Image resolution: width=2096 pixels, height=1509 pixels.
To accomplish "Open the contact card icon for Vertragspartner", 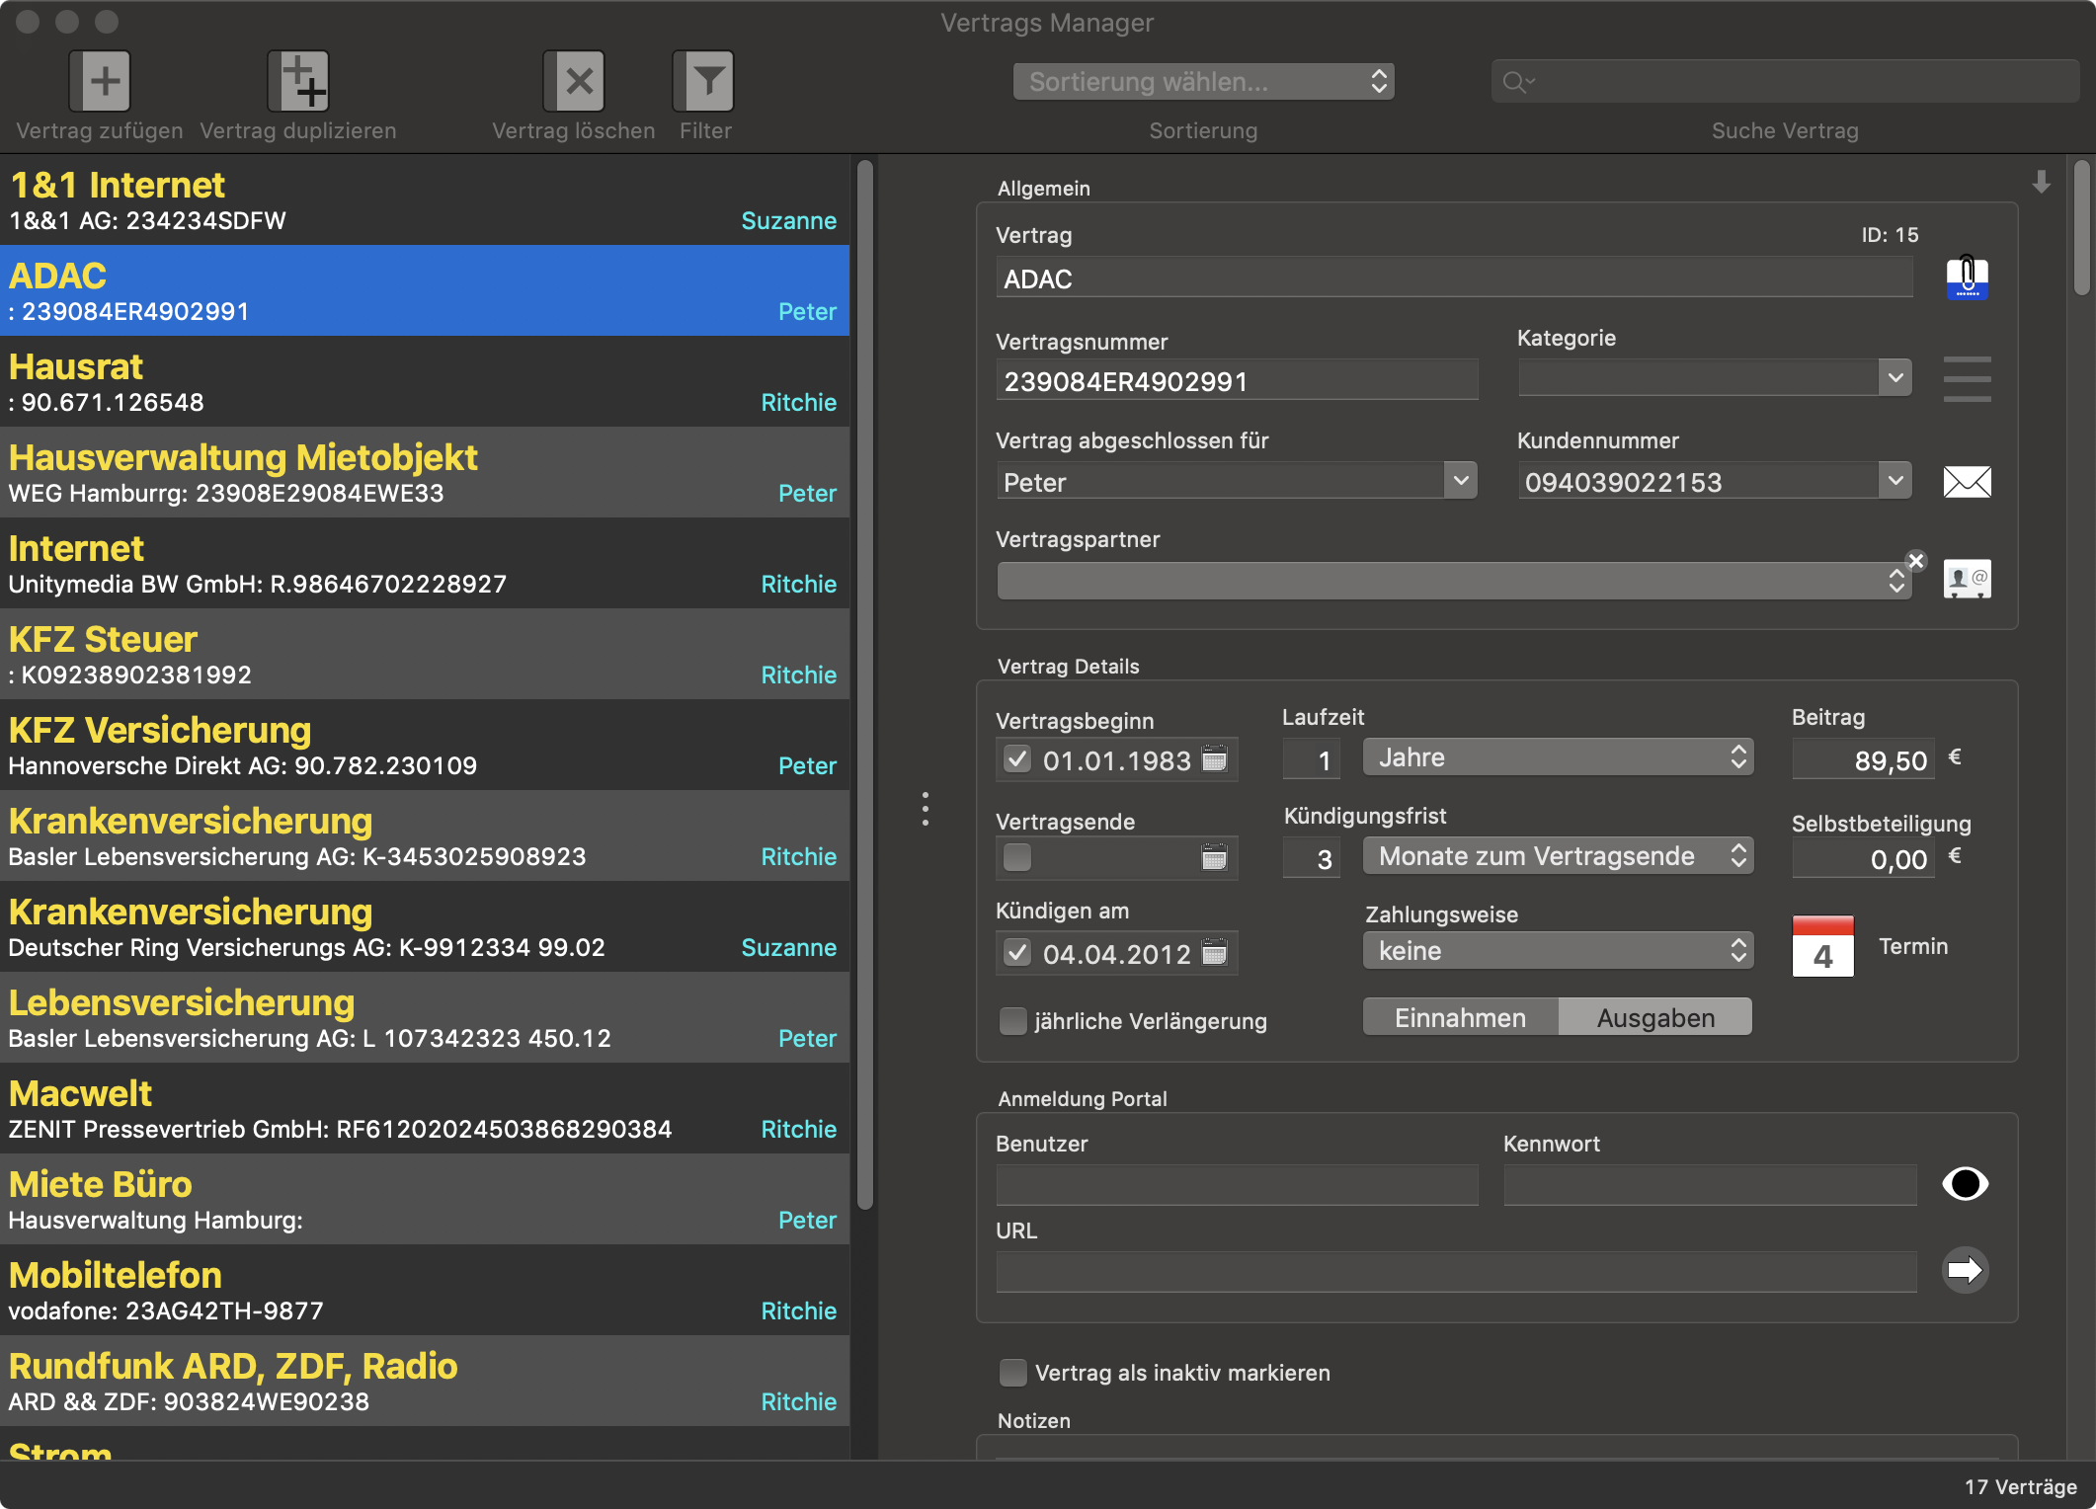I will (1967, 580).
